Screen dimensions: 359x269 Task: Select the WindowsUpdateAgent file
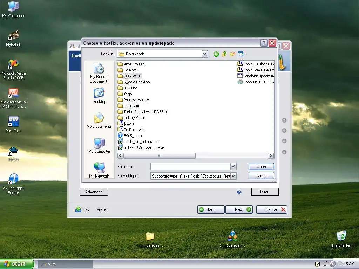(256, 76)
